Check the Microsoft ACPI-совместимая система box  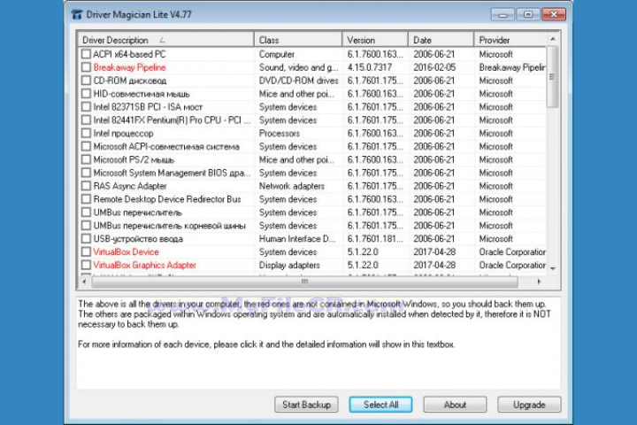coord(86,146)
